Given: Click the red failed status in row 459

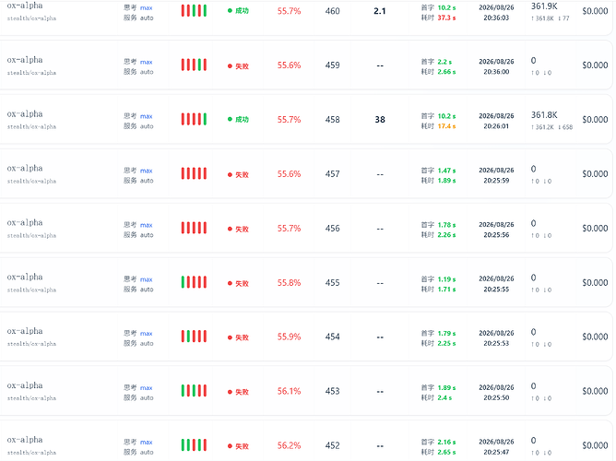Looking at the screenshot, I should 239,66.
